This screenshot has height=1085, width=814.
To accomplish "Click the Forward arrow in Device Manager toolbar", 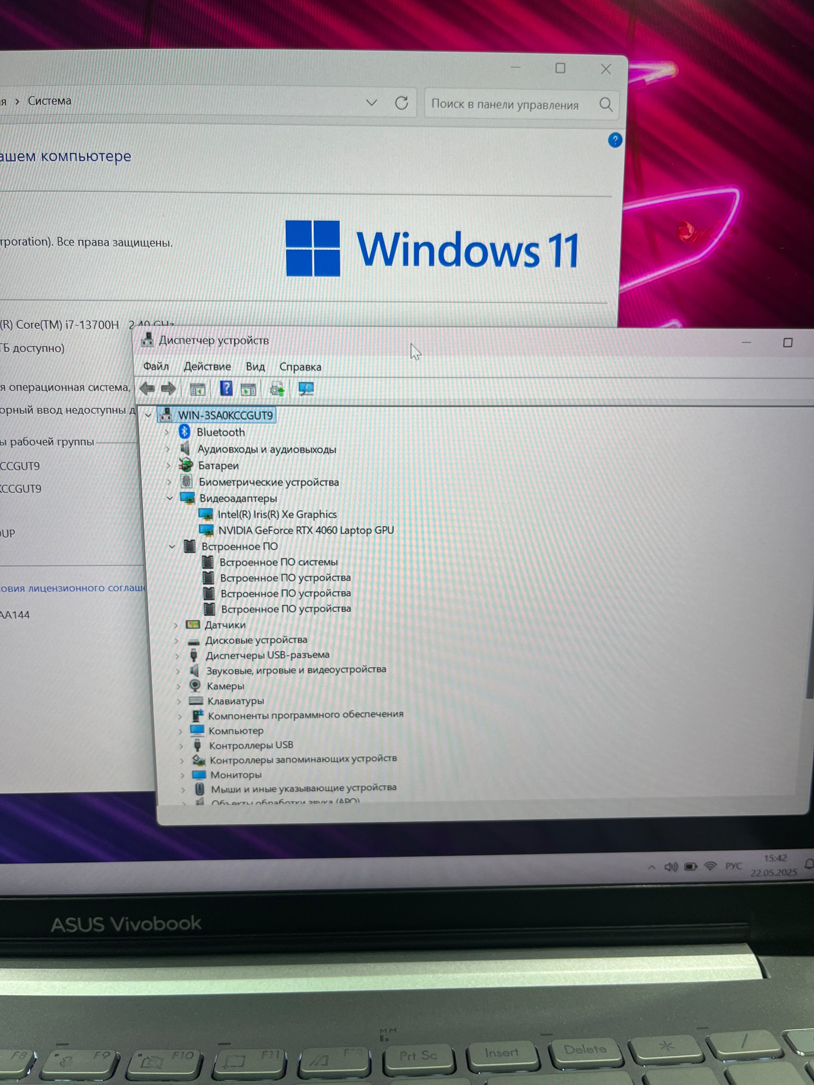I will (168, 389).
